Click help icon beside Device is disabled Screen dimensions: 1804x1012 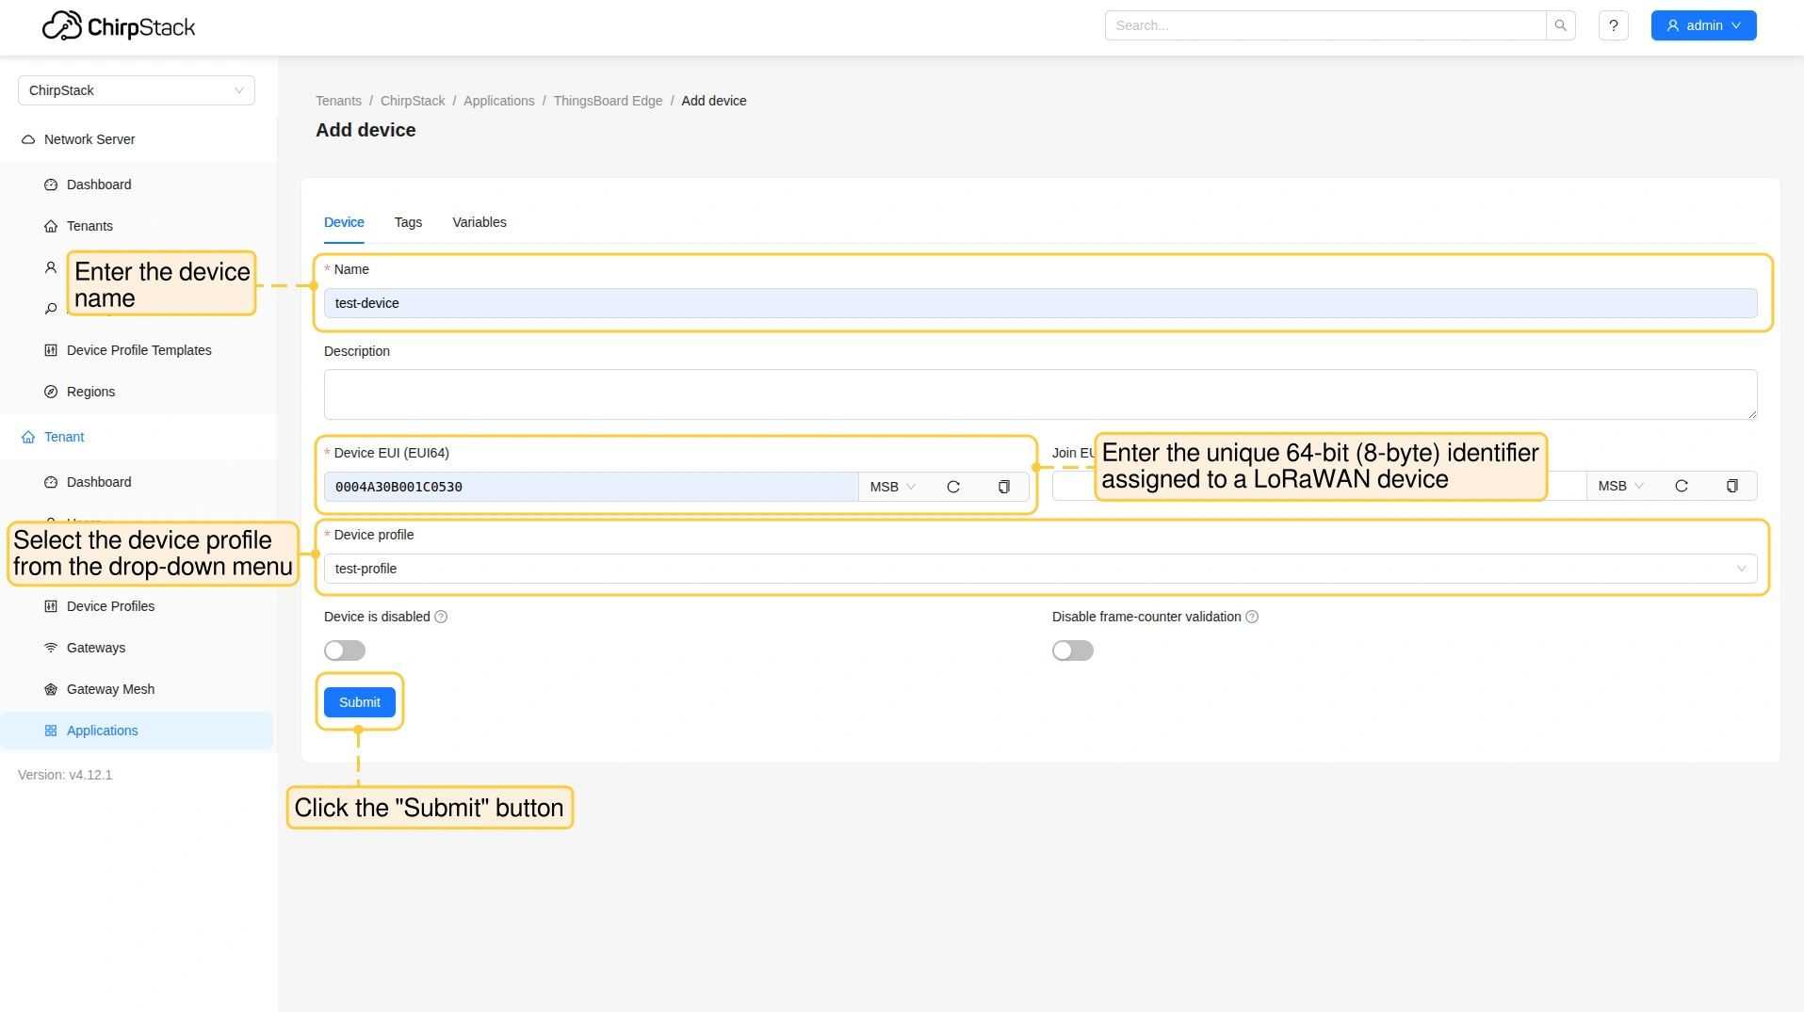441,617
